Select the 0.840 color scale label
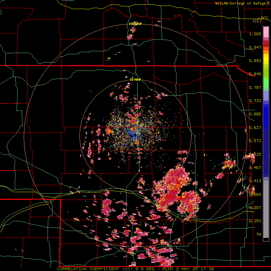271x271 pixels. [x=255, y=74]
